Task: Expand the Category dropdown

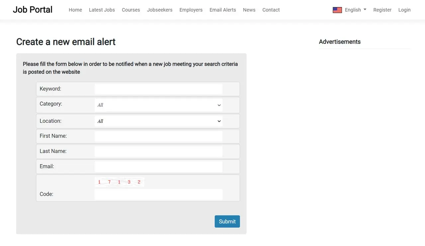Action: tap(158, 105)
